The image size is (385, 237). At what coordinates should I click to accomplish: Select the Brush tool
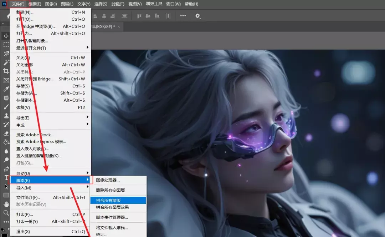[x=6, y=107]
